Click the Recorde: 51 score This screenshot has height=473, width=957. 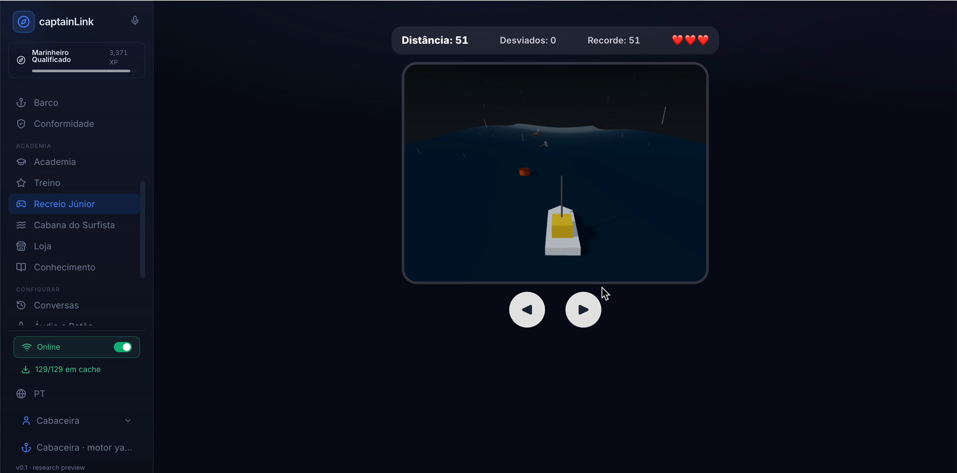[x=614, y=40]
